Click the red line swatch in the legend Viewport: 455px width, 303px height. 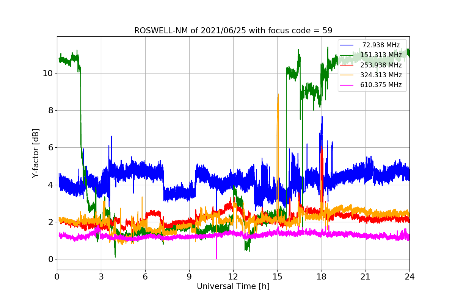347,65
